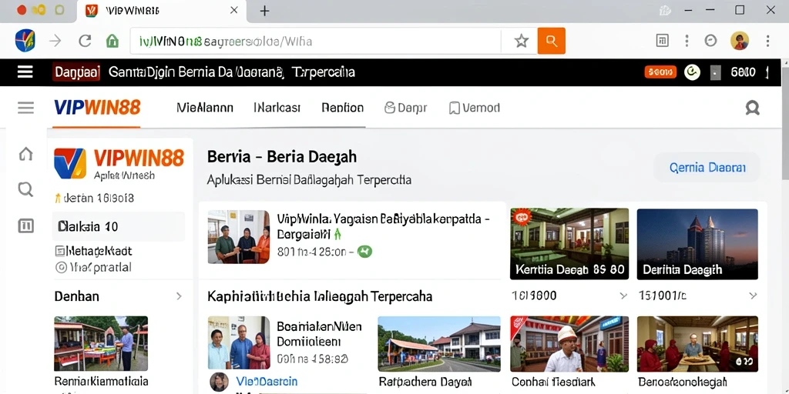Click the browser address bar
The image size is (789, 394).
click(x=315, y=41)
